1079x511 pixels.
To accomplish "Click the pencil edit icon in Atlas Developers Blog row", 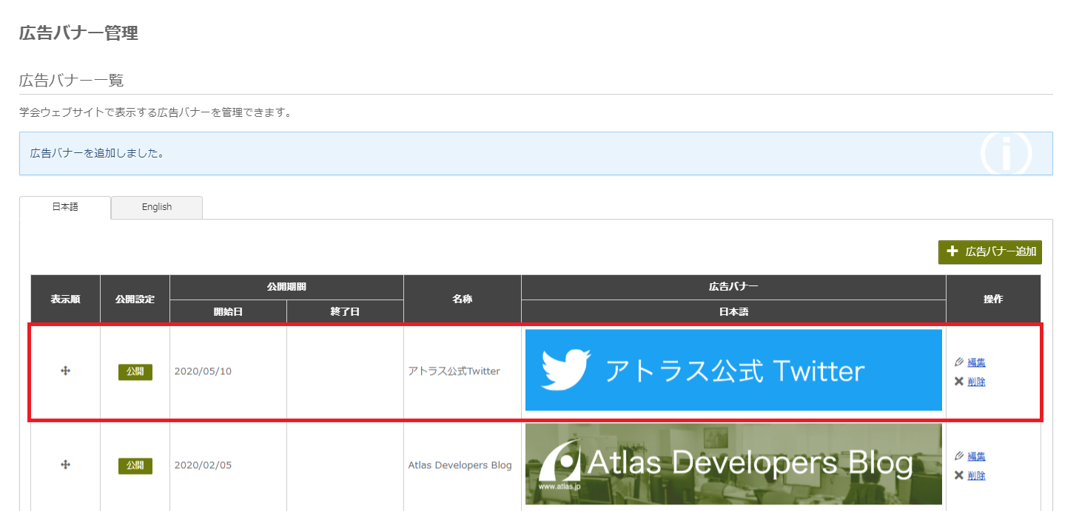I will [959, 456].
